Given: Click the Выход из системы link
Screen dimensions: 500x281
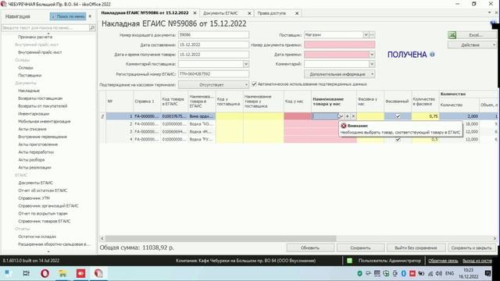Looking at the screenshot, I should (x=477, y=261).
